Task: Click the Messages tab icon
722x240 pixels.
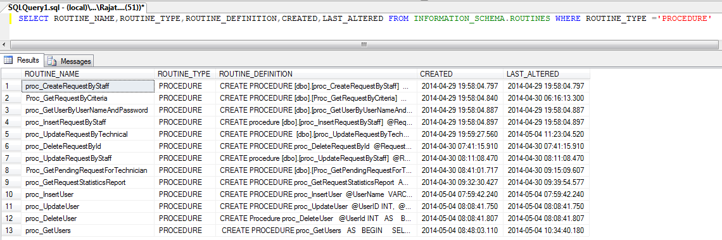Action: (52, 61)
